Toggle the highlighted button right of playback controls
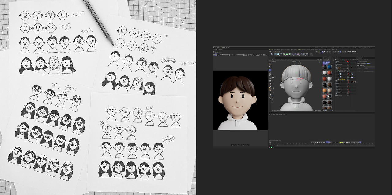The height and width of the screenshot is (195, 392). pyautogui.click(x=328, y=142)
